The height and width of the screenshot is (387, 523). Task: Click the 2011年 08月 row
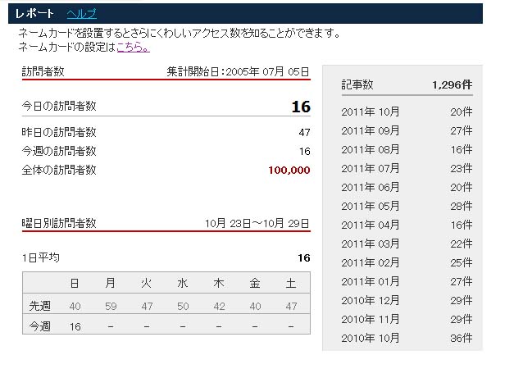click(x=407, y=149)
